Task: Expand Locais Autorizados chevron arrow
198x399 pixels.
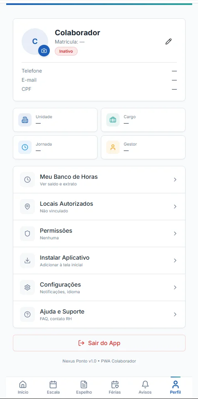Action: click(175, 207)
